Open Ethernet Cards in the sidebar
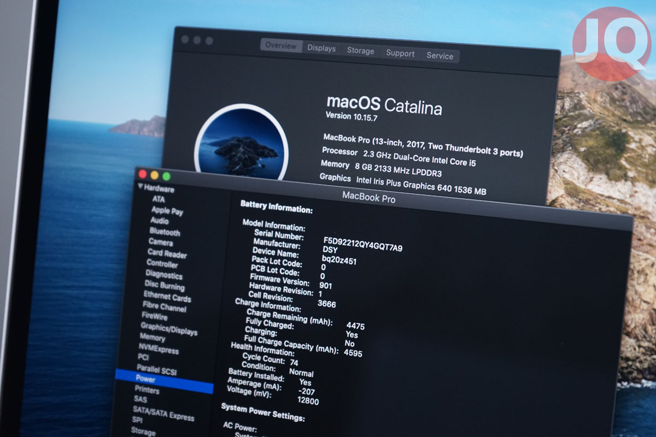The image size is (656, 437). (167, 297)
